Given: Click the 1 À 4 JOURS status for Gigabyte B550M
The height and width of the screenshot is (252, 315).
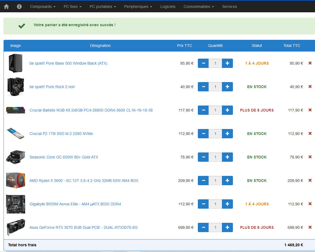Looking at the screenshot, I should tap(257, 204).
